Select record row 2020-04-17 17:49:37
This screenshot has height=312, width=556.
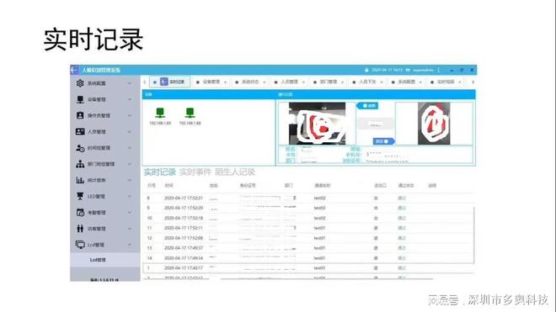click(x=308, y=248)
